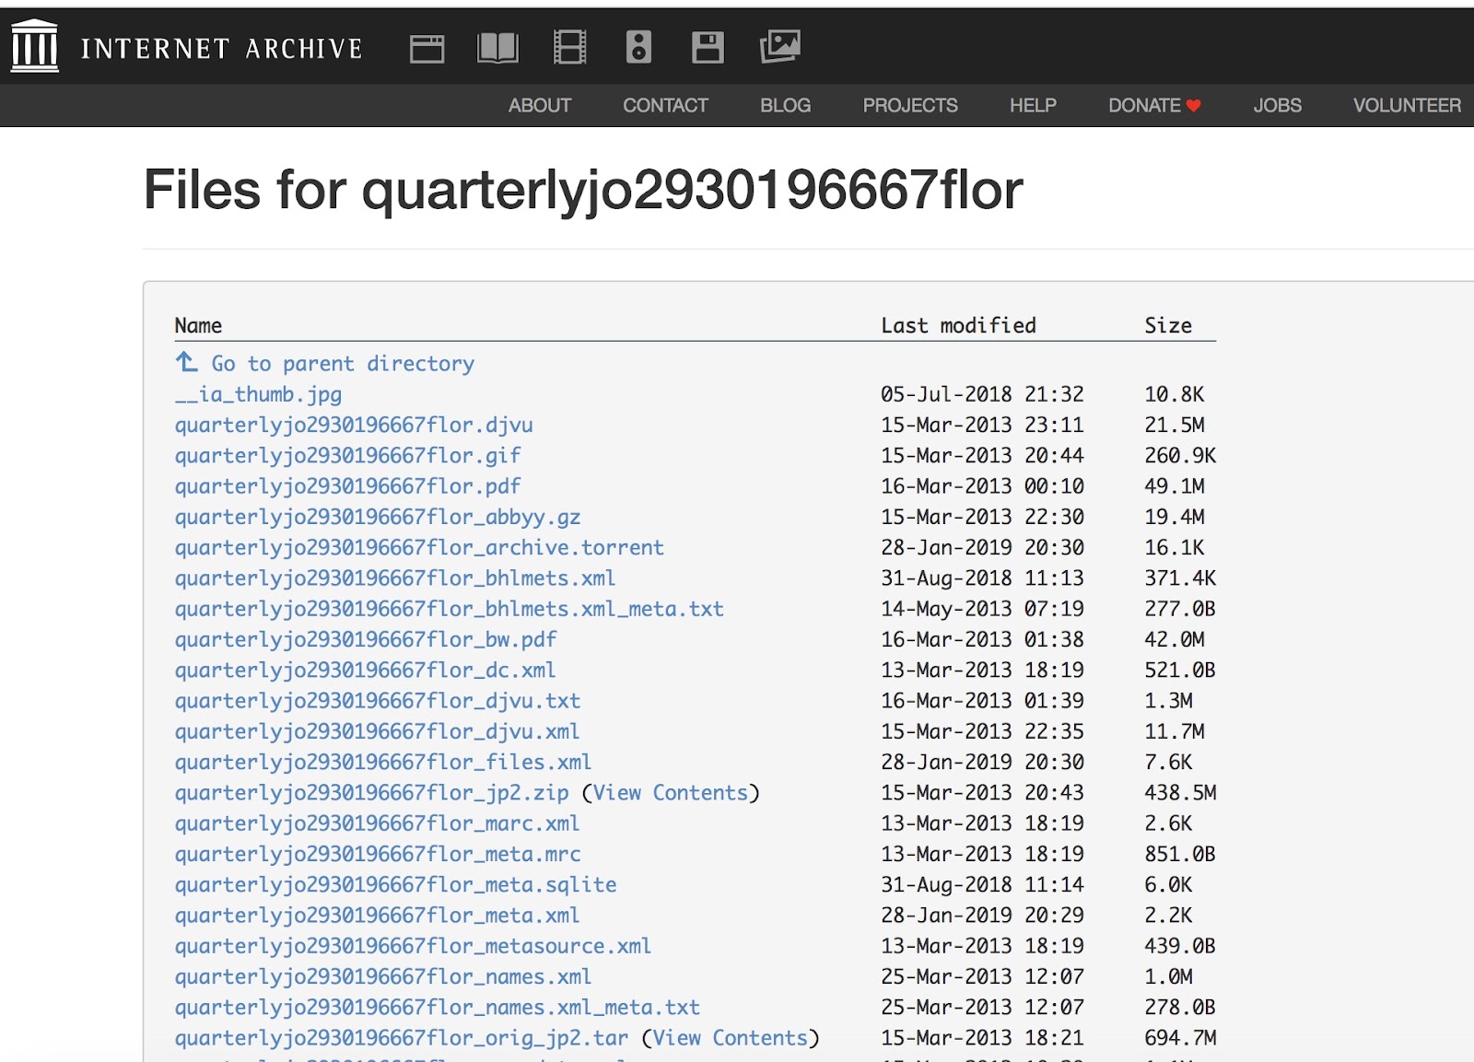This screenshot has height=1062, width=1474.
Task: Click the Size column header
Action: tap(1168, 325)
